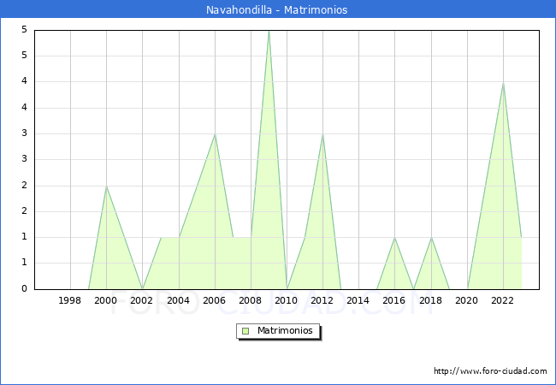Click the Matrimonios legend color swatch
Image resolution: width=556 pixels, height=385 pixels.
[x=245, y=331]
